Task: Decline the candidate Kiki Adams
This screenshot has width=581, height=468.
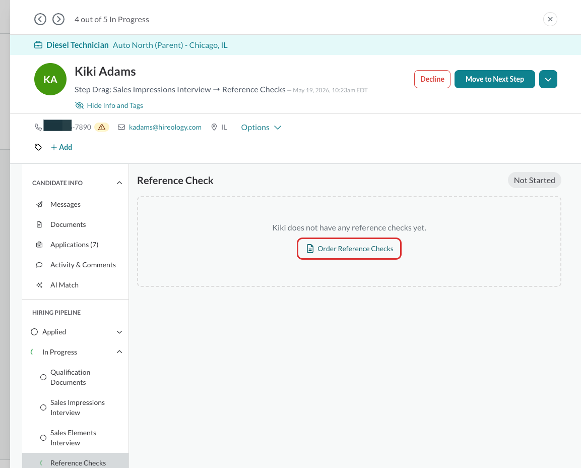Action: point(432,79)
